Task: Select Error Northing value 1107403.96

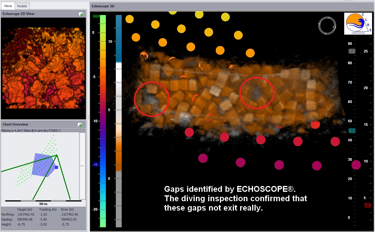Action: point(69,214)
